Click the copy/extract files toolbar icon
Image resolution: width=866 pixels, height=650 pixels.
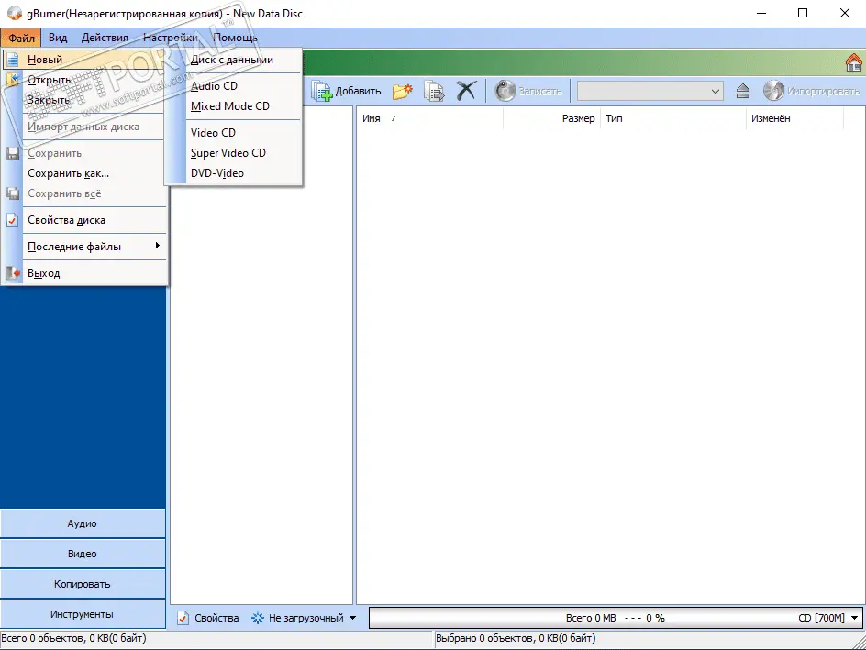(x=434, y=91)
